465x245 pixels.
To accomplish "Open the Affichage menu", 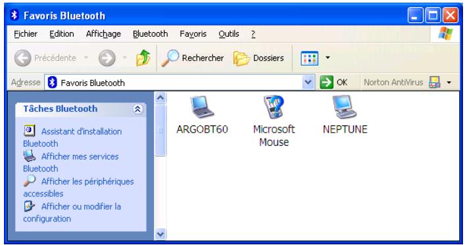I will pyautogui.click(x=103, y=34).
